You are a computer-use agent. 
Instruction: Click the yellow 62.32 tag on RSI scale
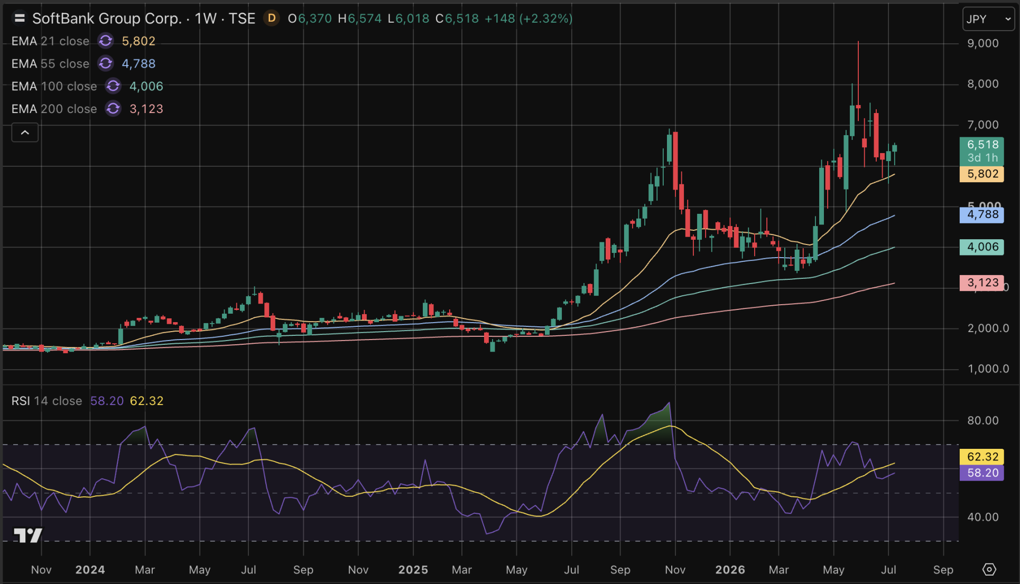pos(981,457)
